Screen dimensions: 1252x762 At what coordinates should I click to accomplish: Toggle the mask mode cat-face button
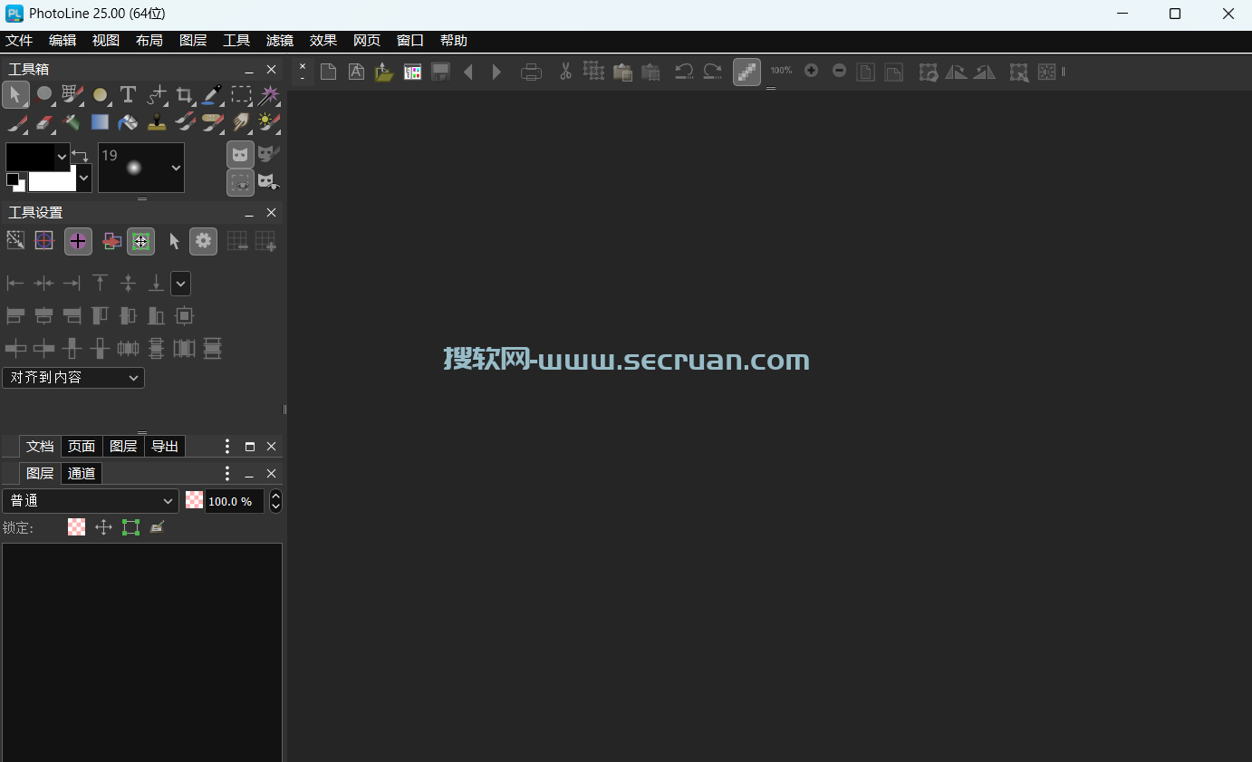tap(240, 154)
